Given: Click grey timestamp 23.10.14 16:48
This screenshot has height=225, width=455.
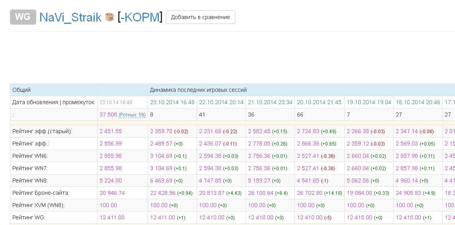Looking at the screenshot, I should coord(116,102).
